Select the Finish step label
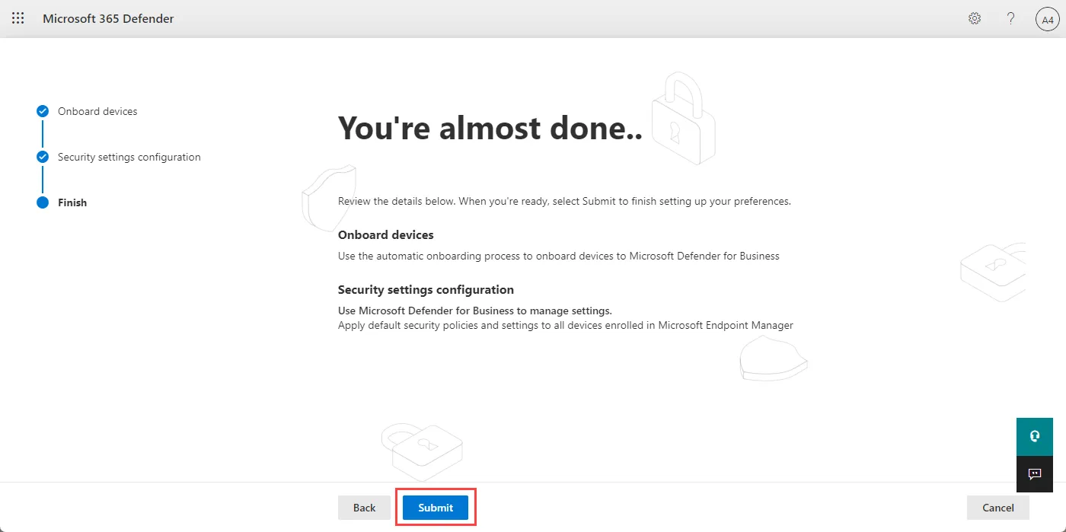The height and width of the screenshot is (532, 1066). pyautogui.click(x=72, y=202)
